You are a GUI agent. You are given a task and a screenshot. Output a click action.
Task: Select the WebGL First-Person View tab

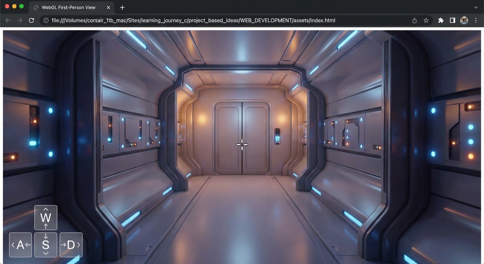coord(69,7)
